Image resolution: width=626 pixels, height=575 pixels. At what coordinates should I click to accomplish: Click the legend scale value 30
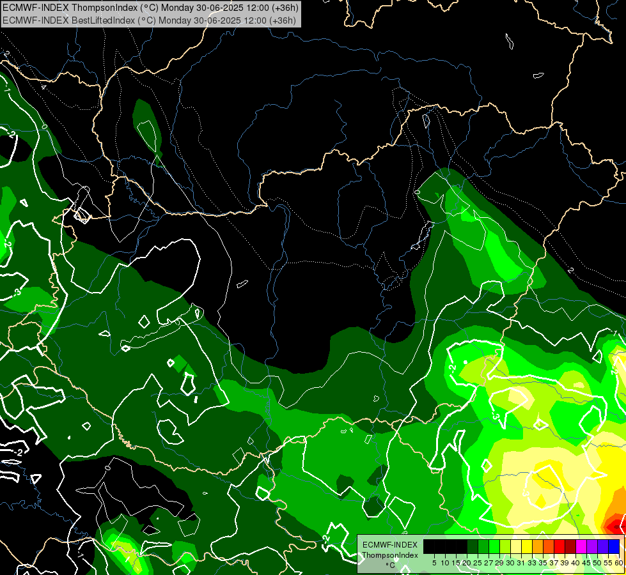511,563
